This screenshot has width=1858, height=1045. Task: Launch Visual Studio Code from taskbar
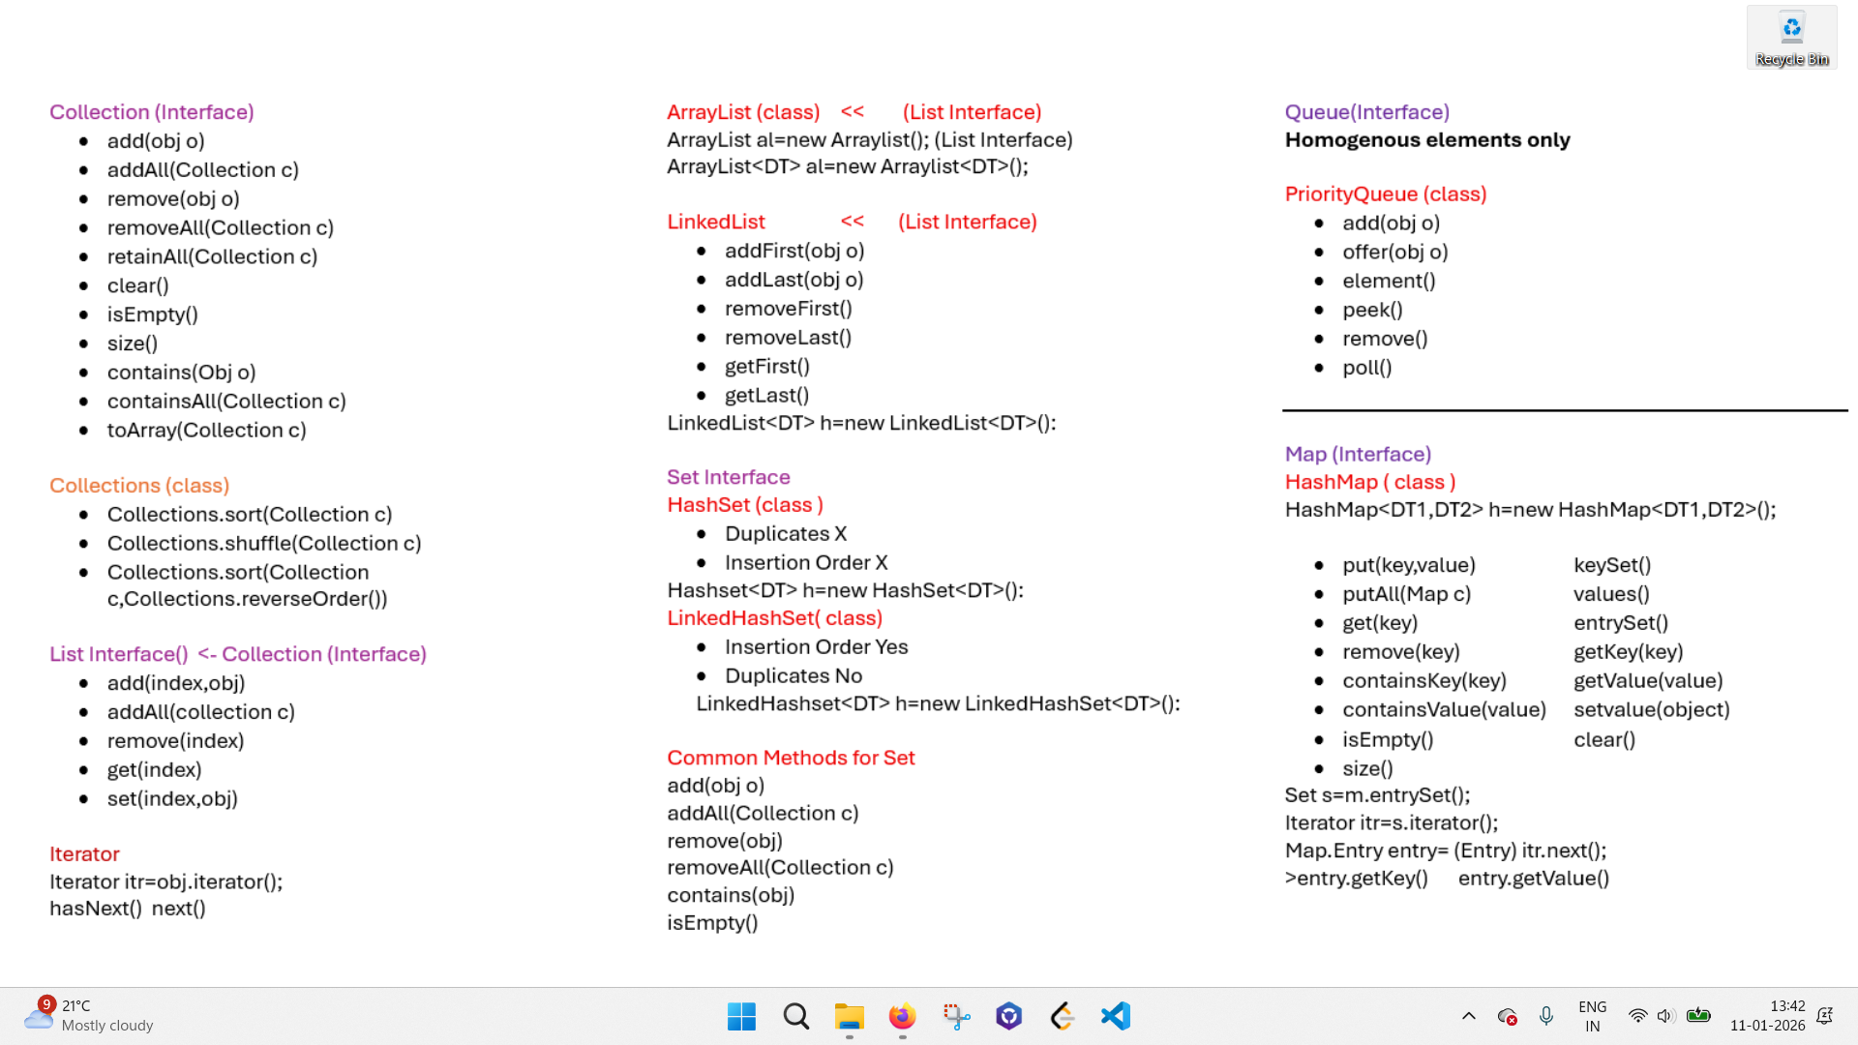(1116, 1016)
